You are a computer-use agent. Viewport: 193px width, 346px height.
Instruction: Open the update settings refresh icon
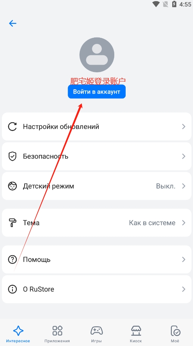[x=12, y=127]
